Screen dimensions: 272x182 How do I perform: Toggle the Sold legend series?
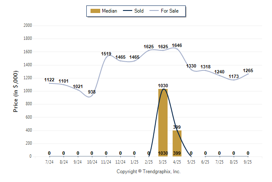pos(139,11)
